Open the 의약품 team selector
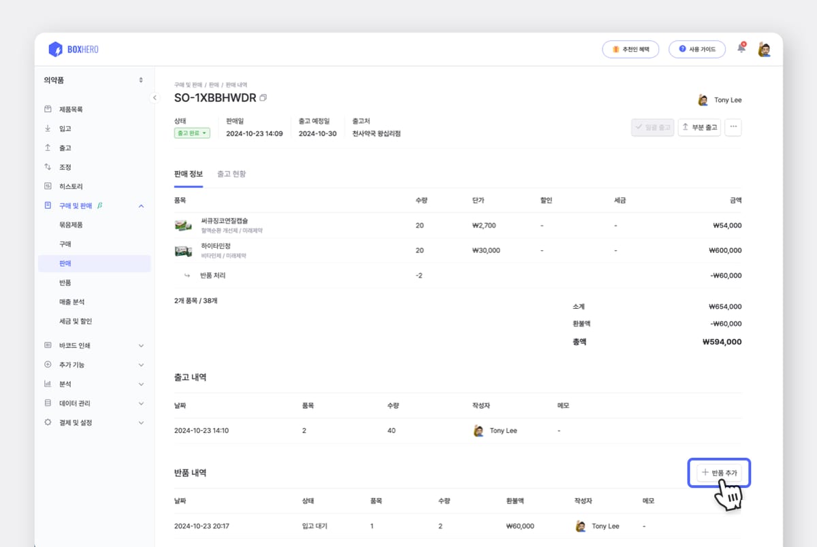This screenshot has width=817, height=547. (x=93, y=80)
